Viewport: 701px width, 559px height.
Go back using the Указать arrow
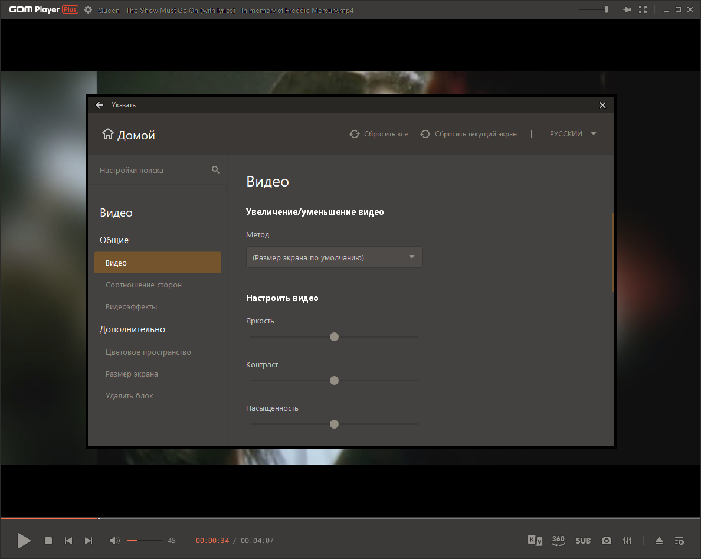[x=99, y=105]
